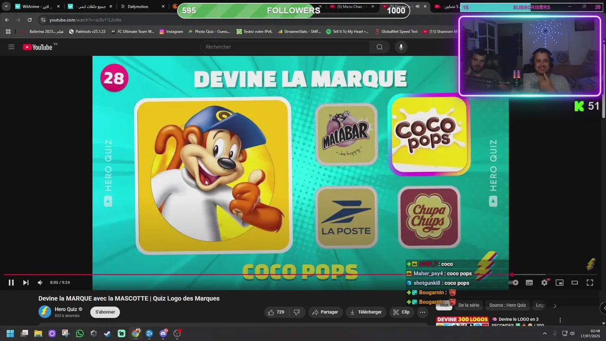This screenshot has height=341, width=606.
Task: Open the Hero Quiz channel avatar
Action: 45,312
